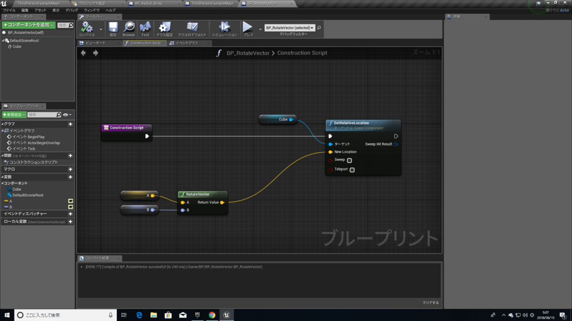Toggle Sweep checkbox on SetRelativeLocation node
Image resolution: width=572 pixels, height=321 pixels.
click(350, 160)
